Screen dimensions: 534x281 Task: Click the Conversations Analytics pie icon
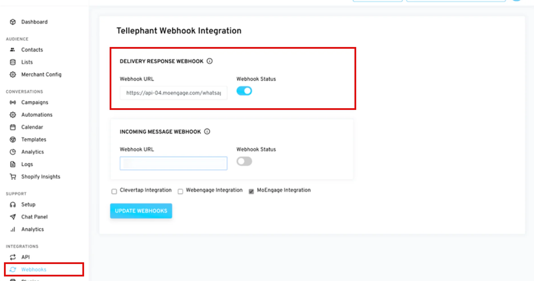[13, 152]
